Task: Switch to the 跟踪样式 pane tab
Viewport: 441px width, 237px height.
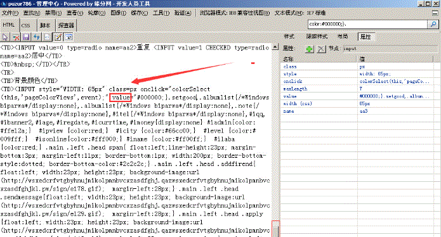Action: tap(317, 37)
